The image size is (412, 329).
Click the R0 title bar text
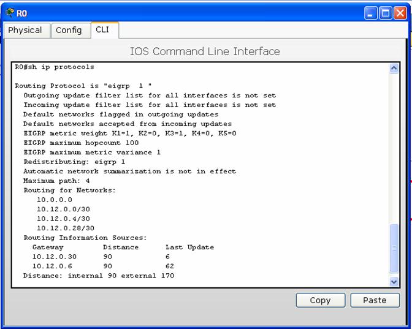coord(22,13)
